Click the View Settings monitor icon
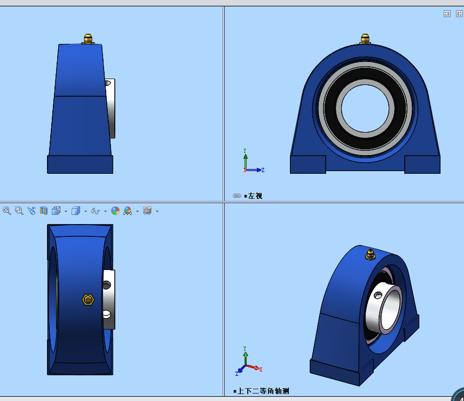This screenshot has height=401, width=464. (147, 211)
